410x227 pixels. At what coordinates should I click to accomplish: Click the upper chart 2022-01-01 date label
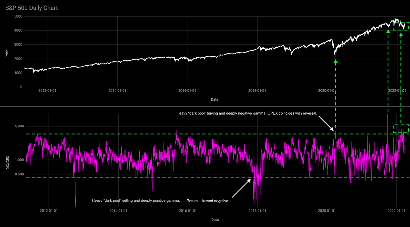pos(397,91)
